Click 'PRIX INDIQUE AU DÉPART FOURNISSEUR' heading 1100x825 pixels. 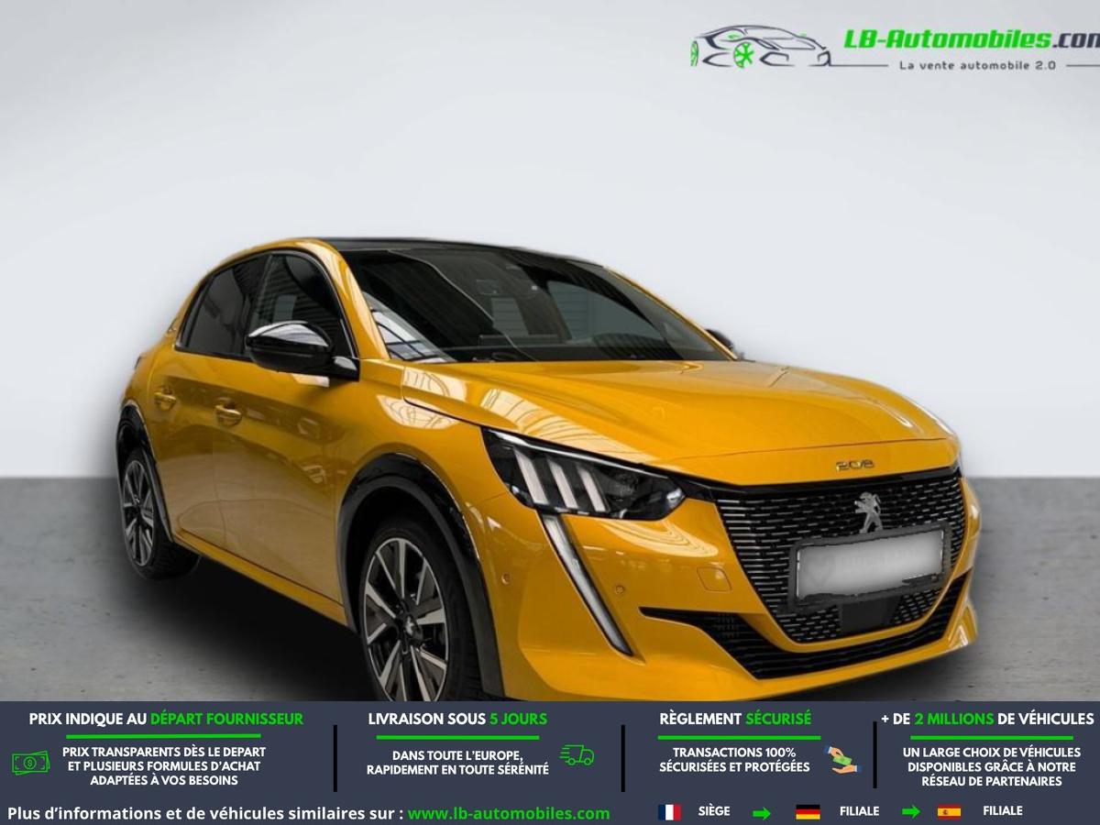point(166,720)
